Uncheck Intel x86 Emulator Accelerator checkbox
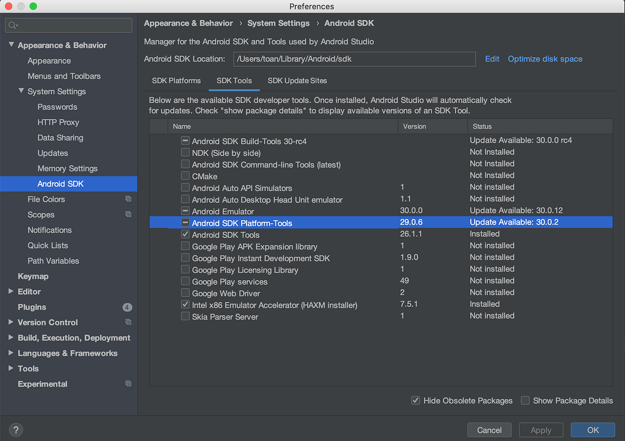 [x=185, y=305]
